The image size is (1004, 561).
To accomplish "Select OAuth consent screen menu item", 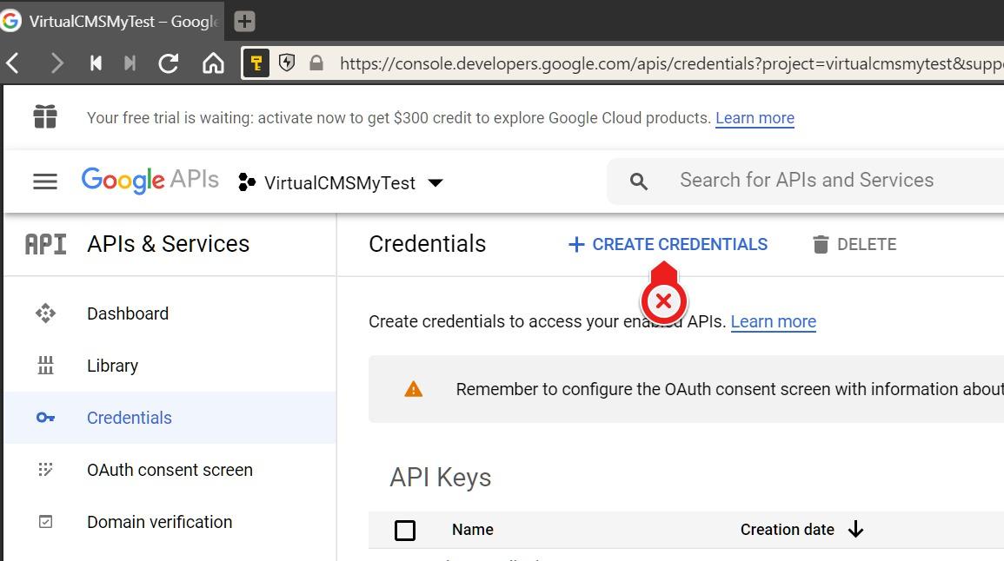I will (x=170, y=470).
